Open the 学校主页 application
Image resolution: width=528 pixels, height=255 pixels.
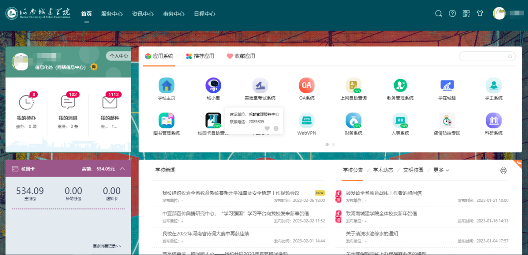pyautogui.click(x=166, y=85)
